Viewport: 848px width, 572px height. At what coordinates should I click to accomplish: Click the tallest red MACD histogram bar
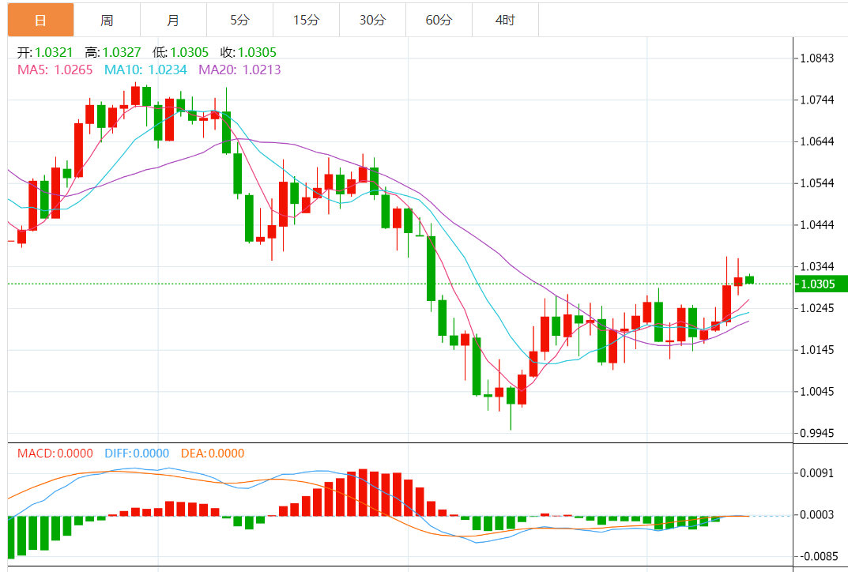pos(363,492)
